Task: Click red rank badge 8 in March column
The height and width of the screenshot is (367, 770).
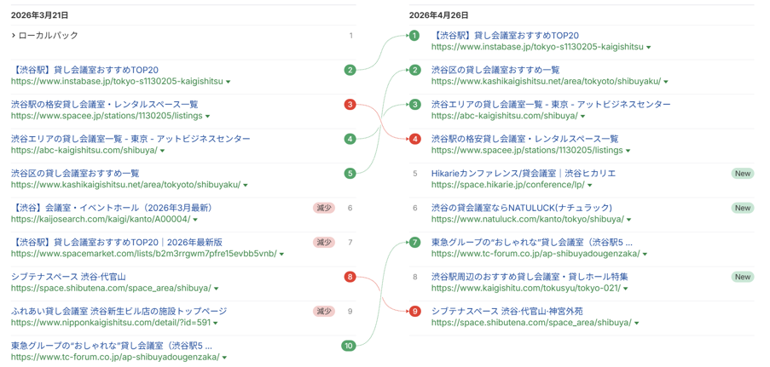Action: point(350,277)
